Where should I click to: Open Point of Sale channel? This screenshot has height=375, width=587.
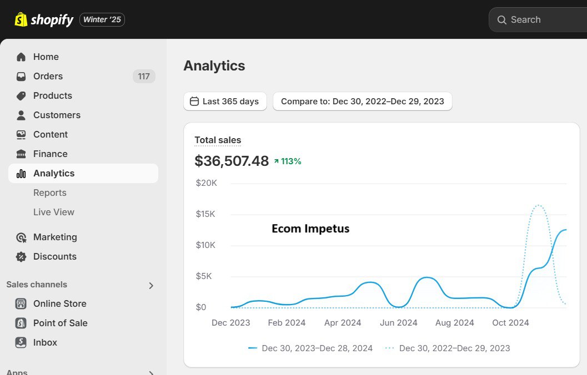coord(83,323)
